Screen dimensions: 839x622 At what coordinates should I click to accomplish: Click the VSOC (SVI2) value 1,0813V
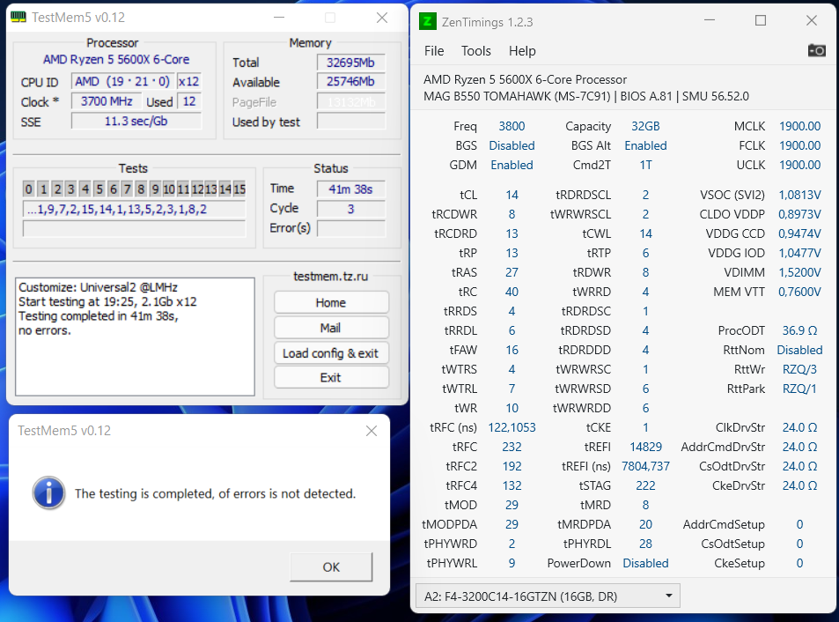point(799,195)
